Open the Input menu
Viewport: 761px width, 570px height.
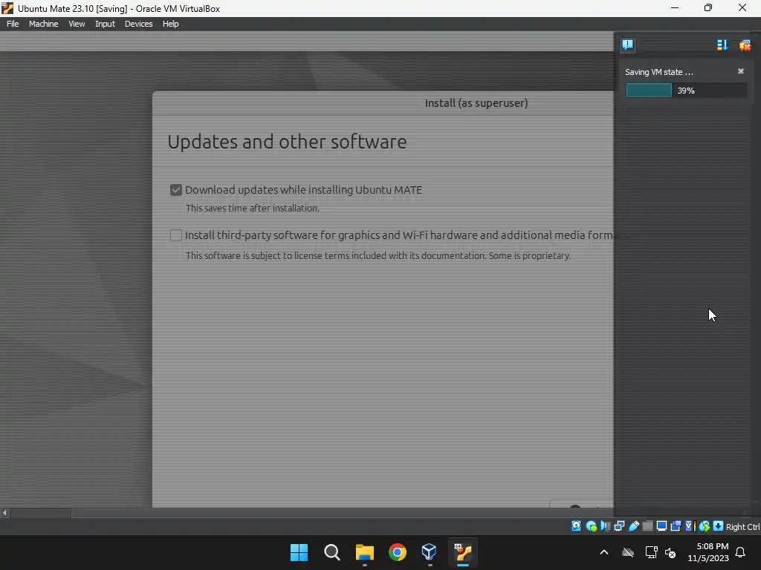coord(105,24)
